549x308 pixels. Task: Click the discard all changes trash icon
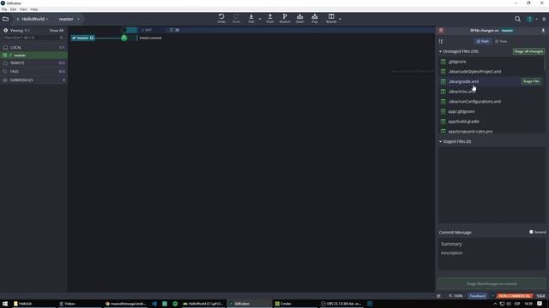(441, 31)
